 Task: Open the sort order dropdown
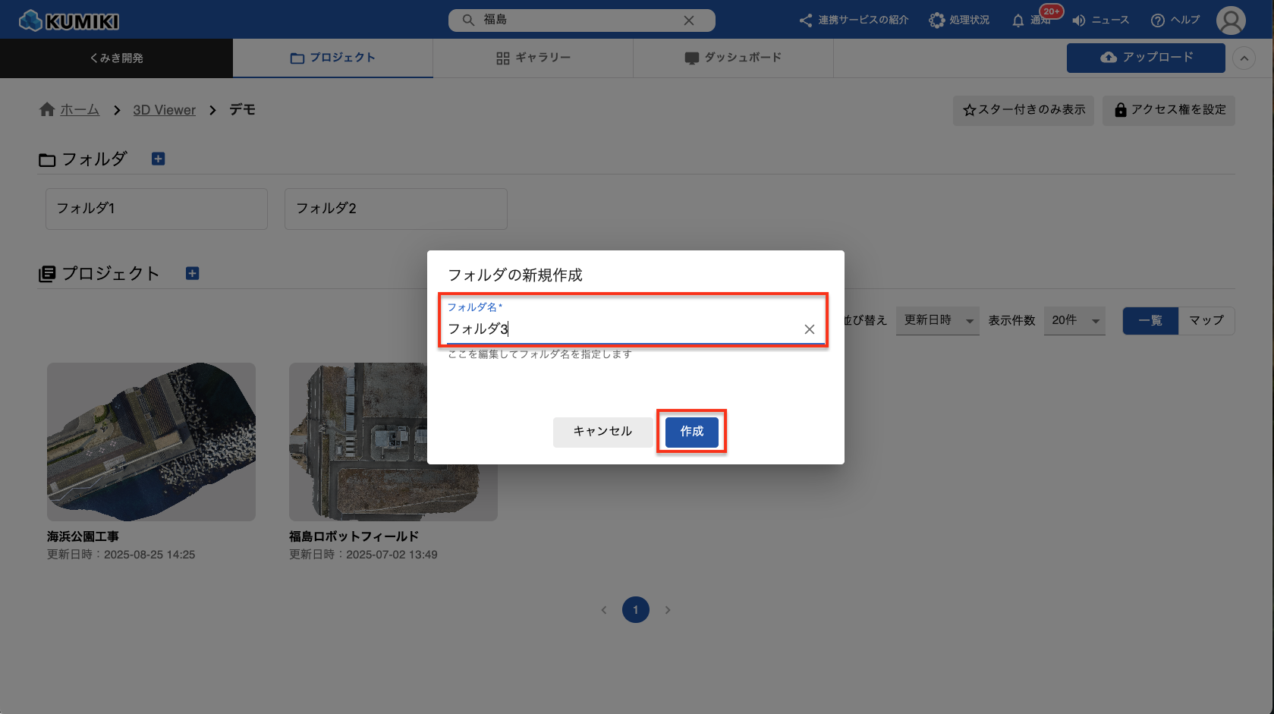(937, 320)
